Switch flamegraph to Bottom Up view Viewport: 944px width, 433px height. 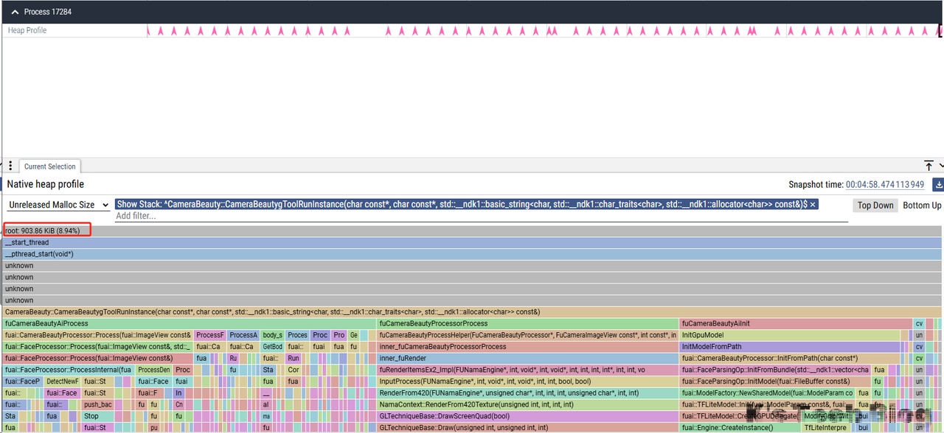coord(922,205)
